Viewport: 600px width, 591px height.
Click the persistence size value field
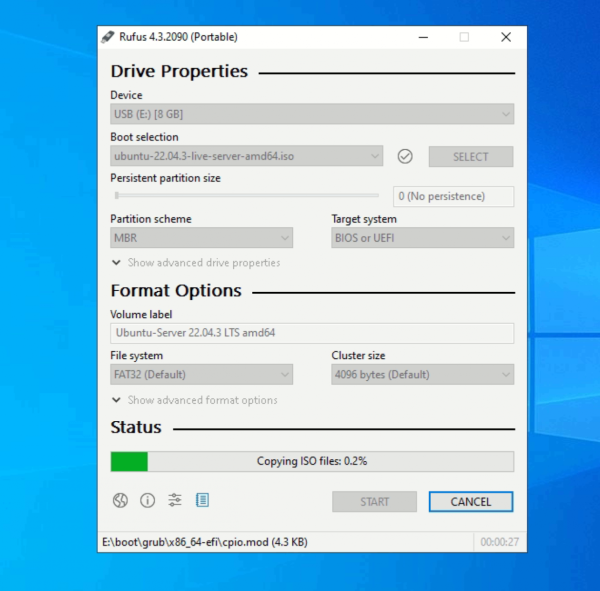(x=453, y=197)
